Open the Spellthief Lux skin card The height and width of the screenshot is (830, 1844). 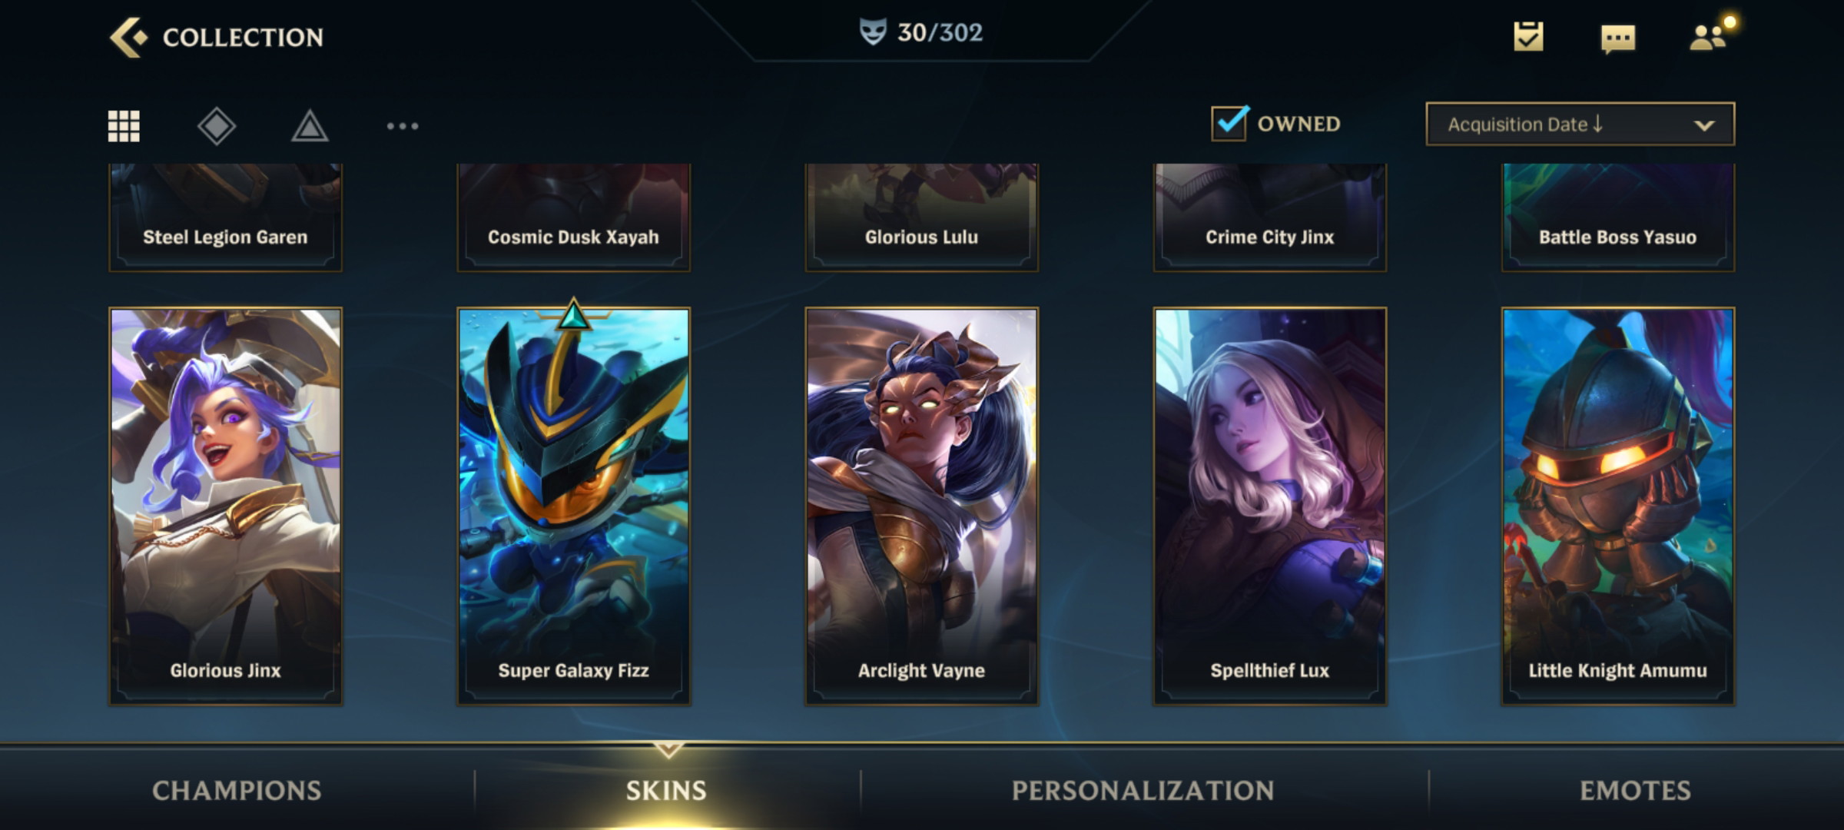[1269, 506]
